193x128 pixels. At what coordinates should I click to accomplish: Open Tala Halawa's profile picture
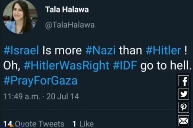20,17
